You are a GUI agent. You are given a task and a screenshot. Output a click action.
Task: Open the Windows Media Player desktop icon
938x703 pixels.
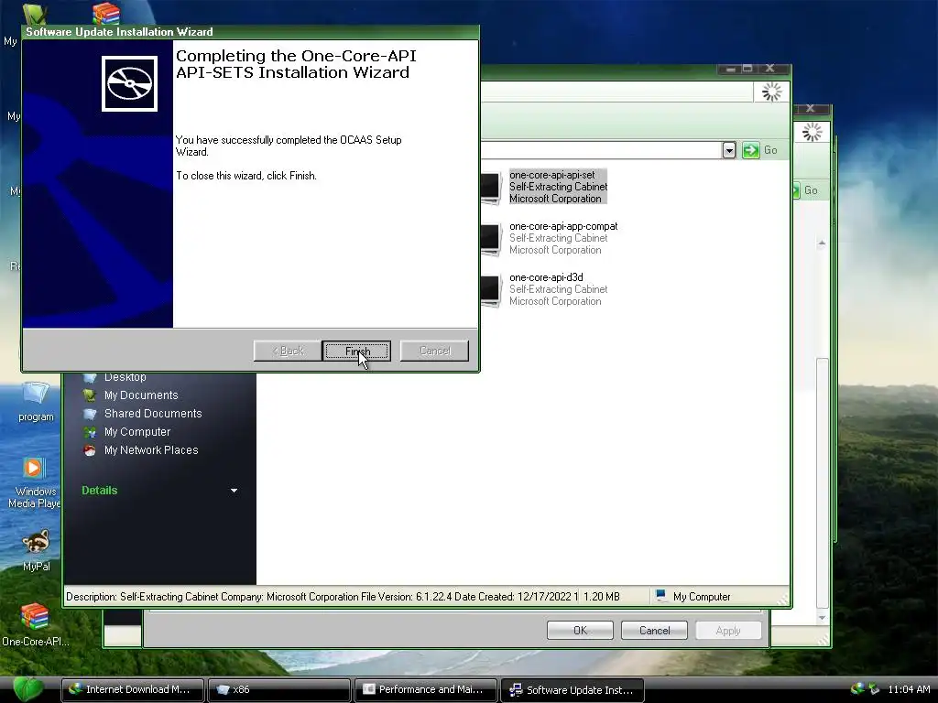[34, 482]
